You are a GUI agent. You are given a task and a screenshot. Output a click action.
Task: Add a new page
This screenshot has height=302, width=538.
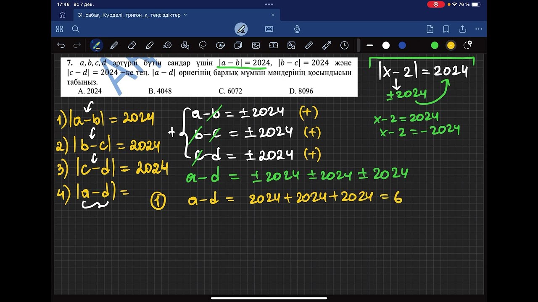click(430, 29)
